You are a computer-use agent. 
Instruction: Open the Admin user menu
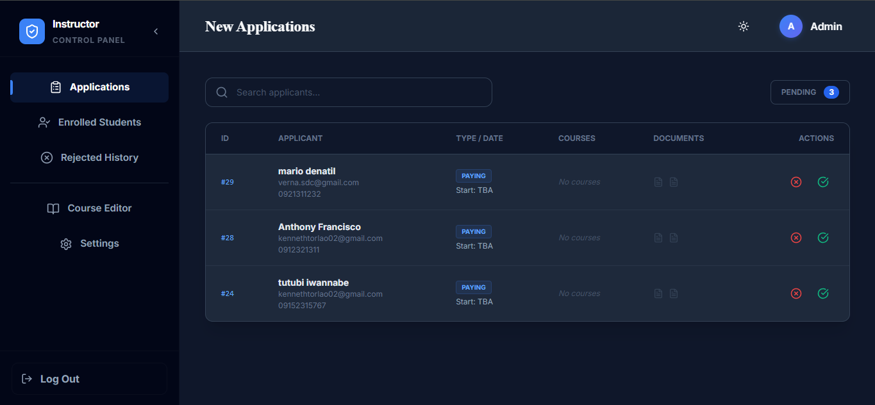[x=811, y=26]
